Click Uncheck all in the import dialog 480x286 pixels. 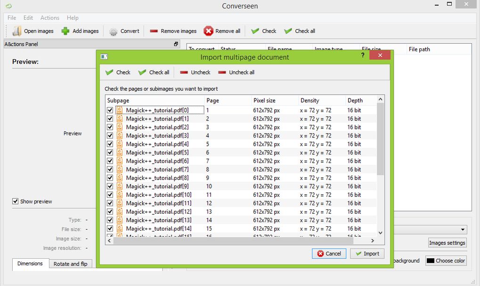pos(236,72)
